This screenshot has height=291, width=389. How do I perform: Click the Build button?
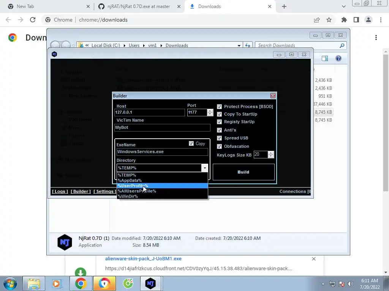click(x=244, y=172)
